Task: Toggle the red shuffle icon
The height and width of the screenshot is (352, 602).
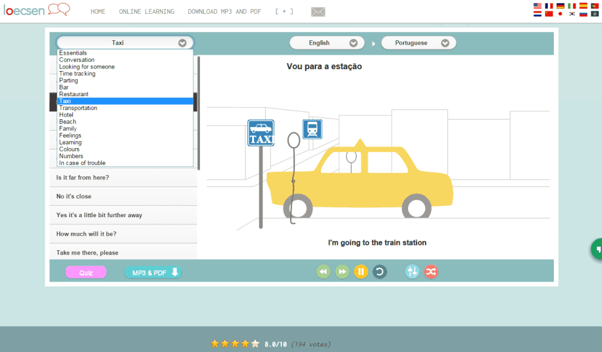Action: tap(431, 272)
